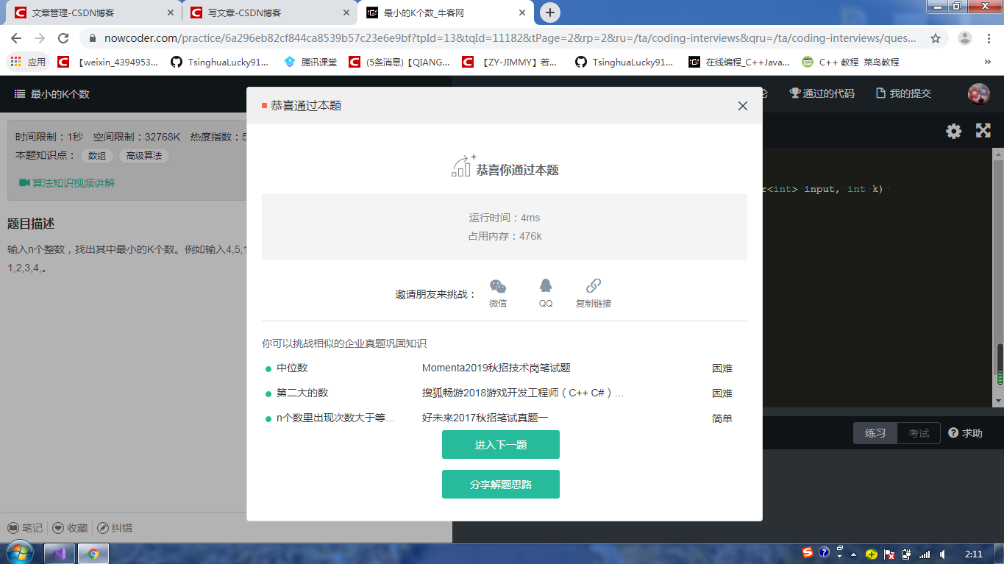Open the 应用 apps bookmark dropdown
This screenshot has height=564, width=1004.
click(x=28, y=61)
